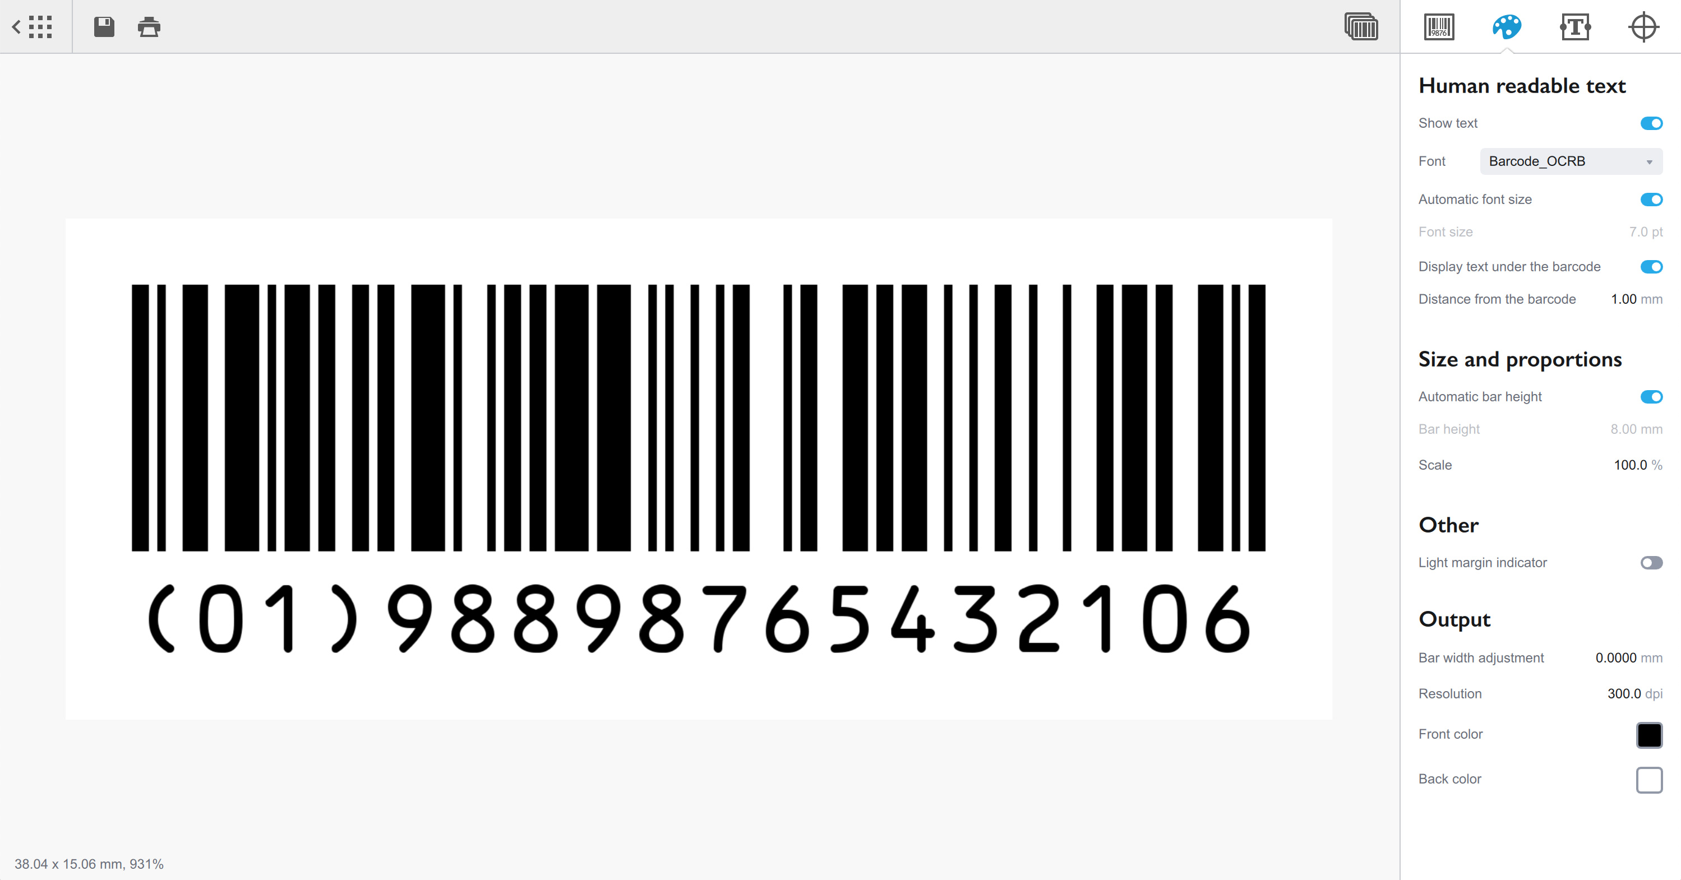Click the print icon in top toolbar
The image size is (1681, 880).
(x=148, y=27)
